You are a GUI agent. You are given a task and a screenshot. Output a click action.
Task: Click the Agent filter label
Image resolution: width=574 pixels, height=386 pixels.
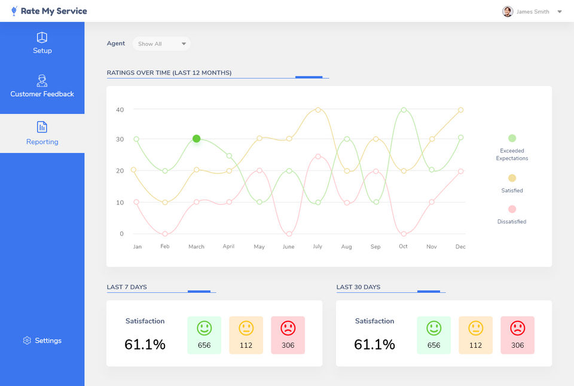115,43
